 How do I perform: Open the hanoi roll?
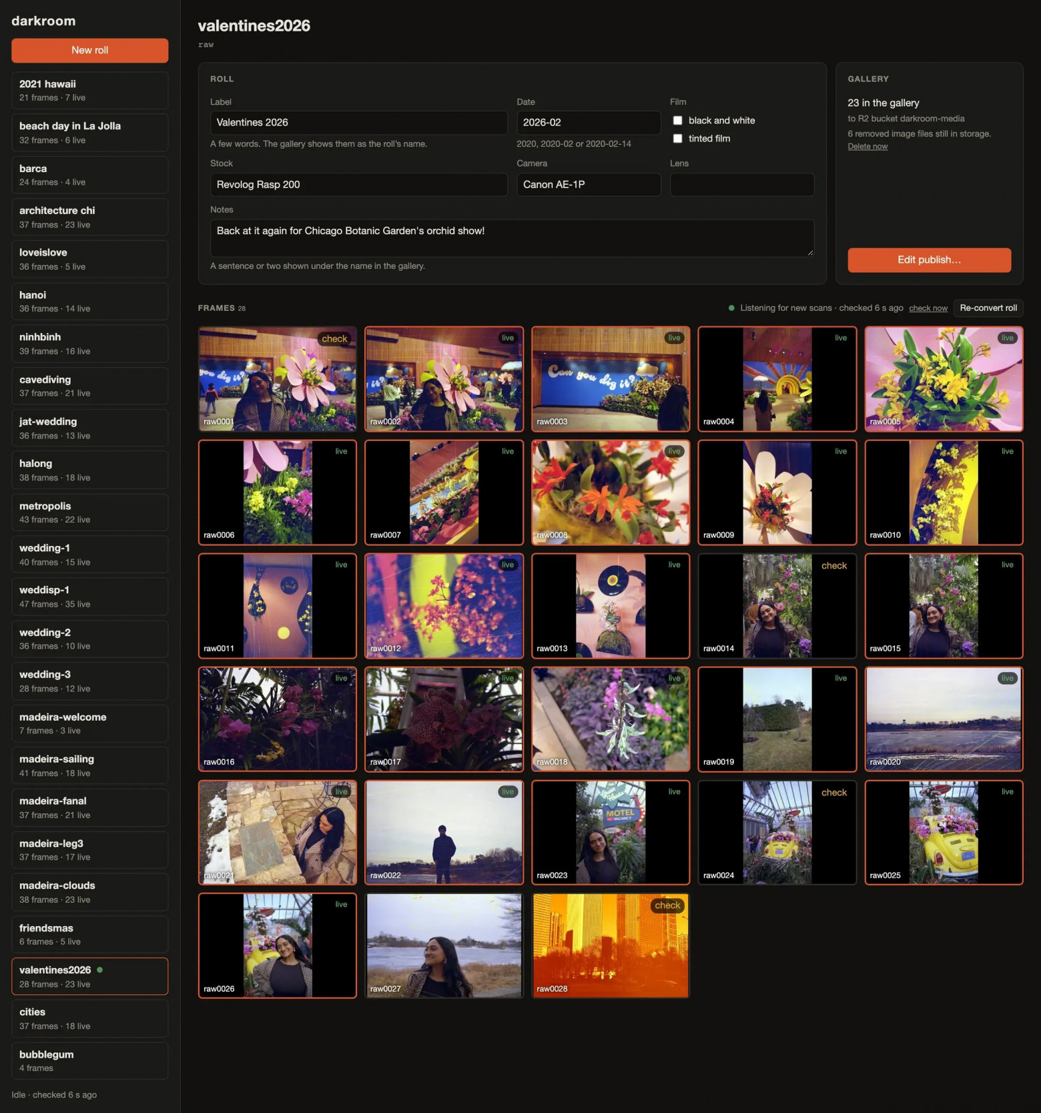89,302
